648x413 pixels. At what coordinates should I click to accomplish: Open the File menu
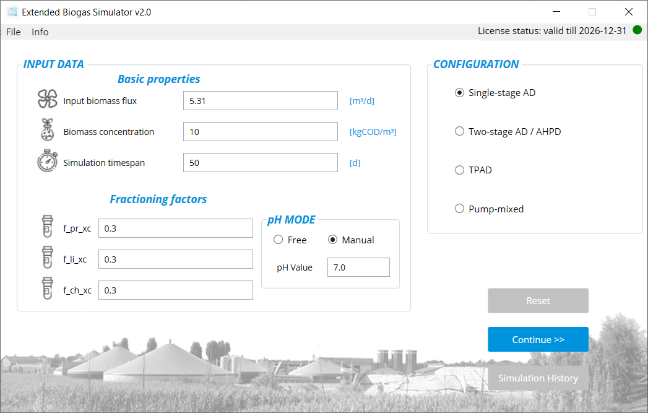click(x=13, y=32)
